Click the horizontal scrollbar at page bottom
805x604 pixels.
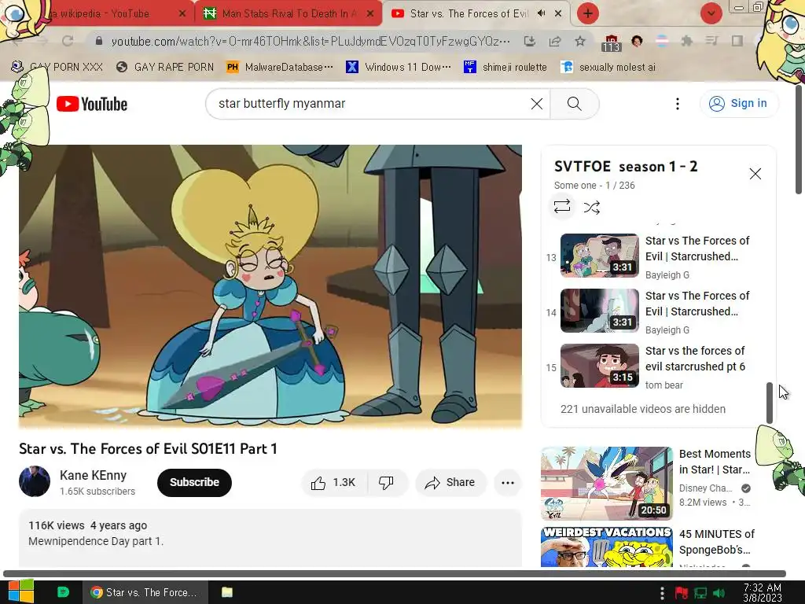click(x=395, y=573)
